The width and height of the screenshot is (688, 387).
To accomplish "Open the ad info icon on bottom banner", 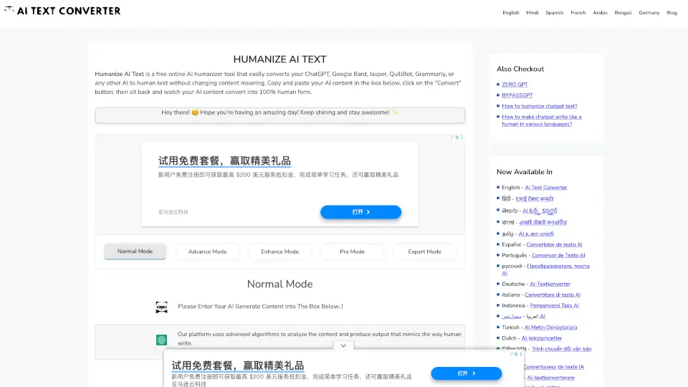I will tap(515, 355).
